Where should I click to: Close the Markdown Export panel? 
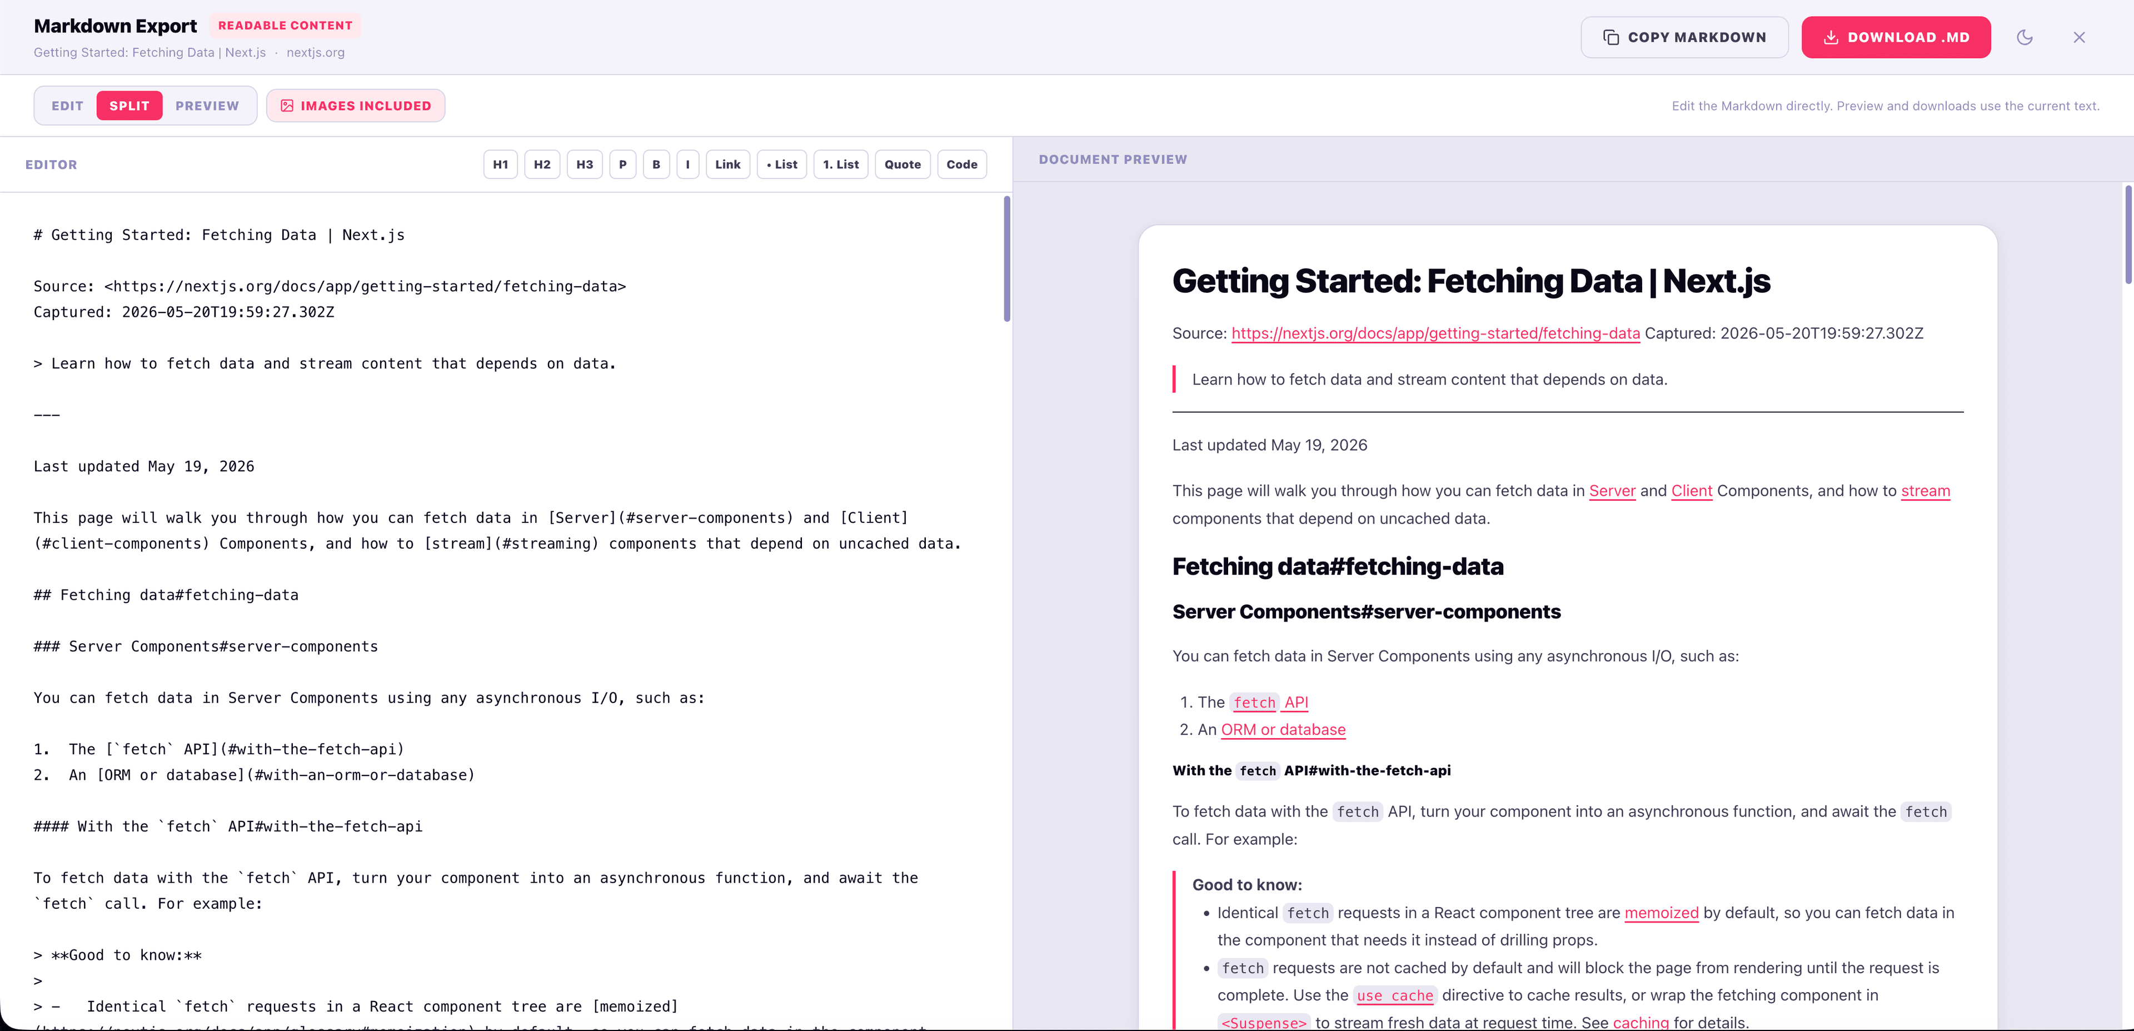(x=2080, y=37)
